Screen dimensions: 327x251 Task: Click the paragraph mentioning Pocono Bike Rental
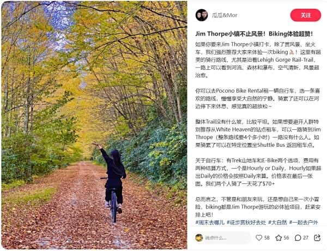pos(258,99)
